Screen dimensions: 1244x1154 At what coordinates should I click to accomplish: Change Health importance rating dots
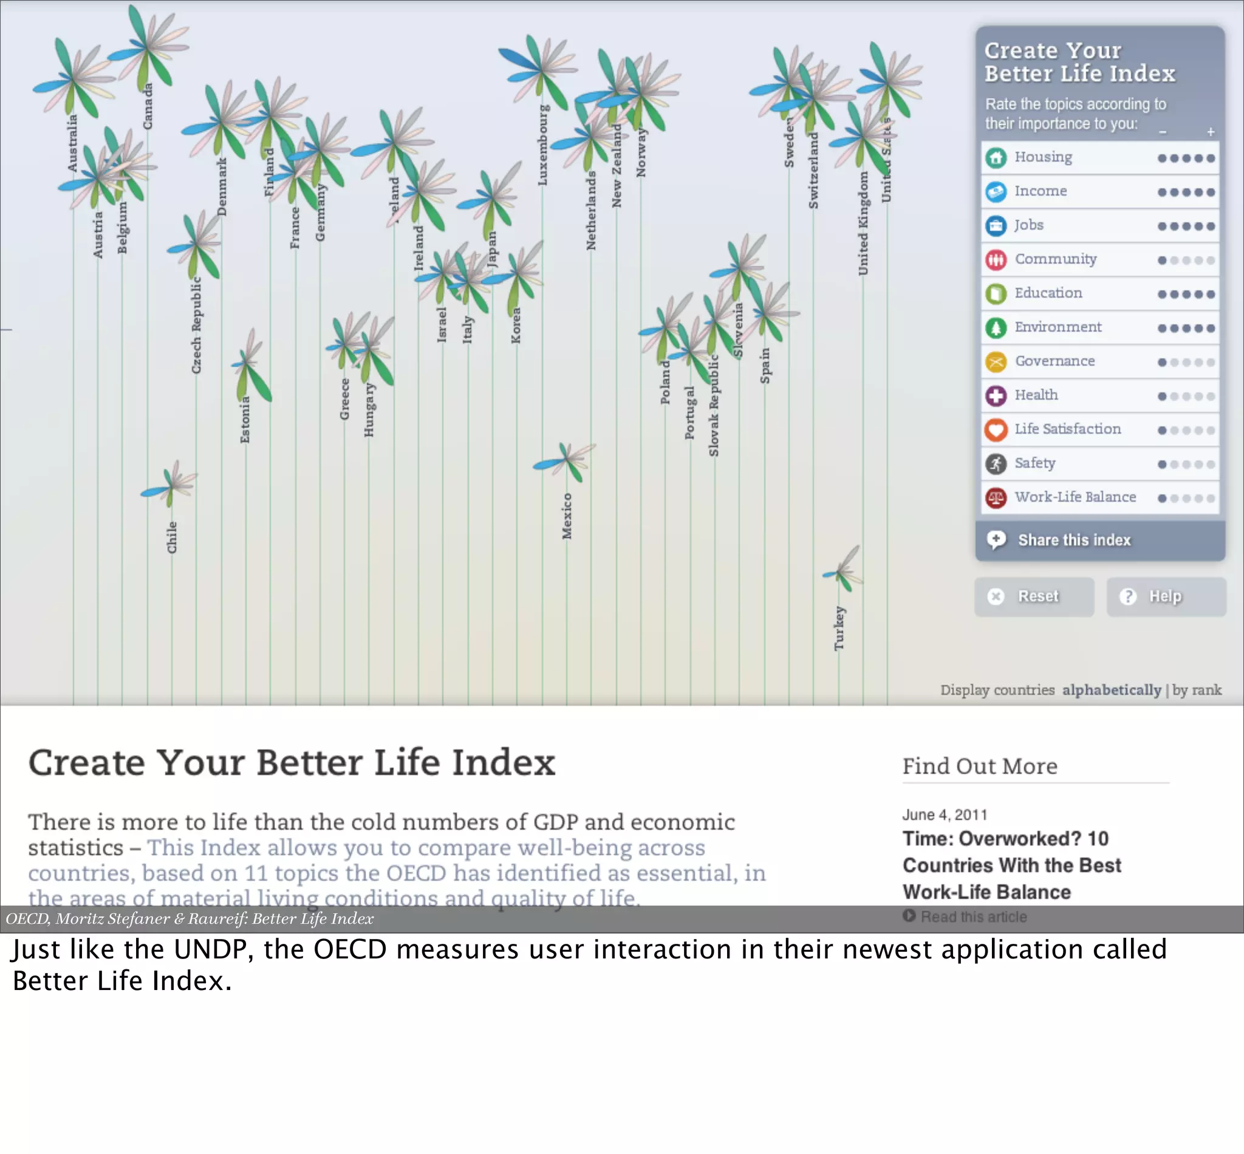coord(1186,397)
